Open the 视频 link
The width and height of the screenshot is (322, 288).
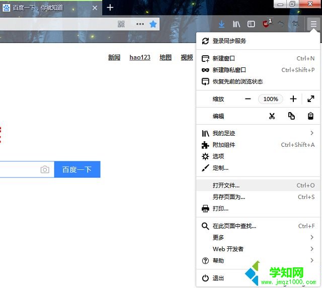[x=187, y=57]
